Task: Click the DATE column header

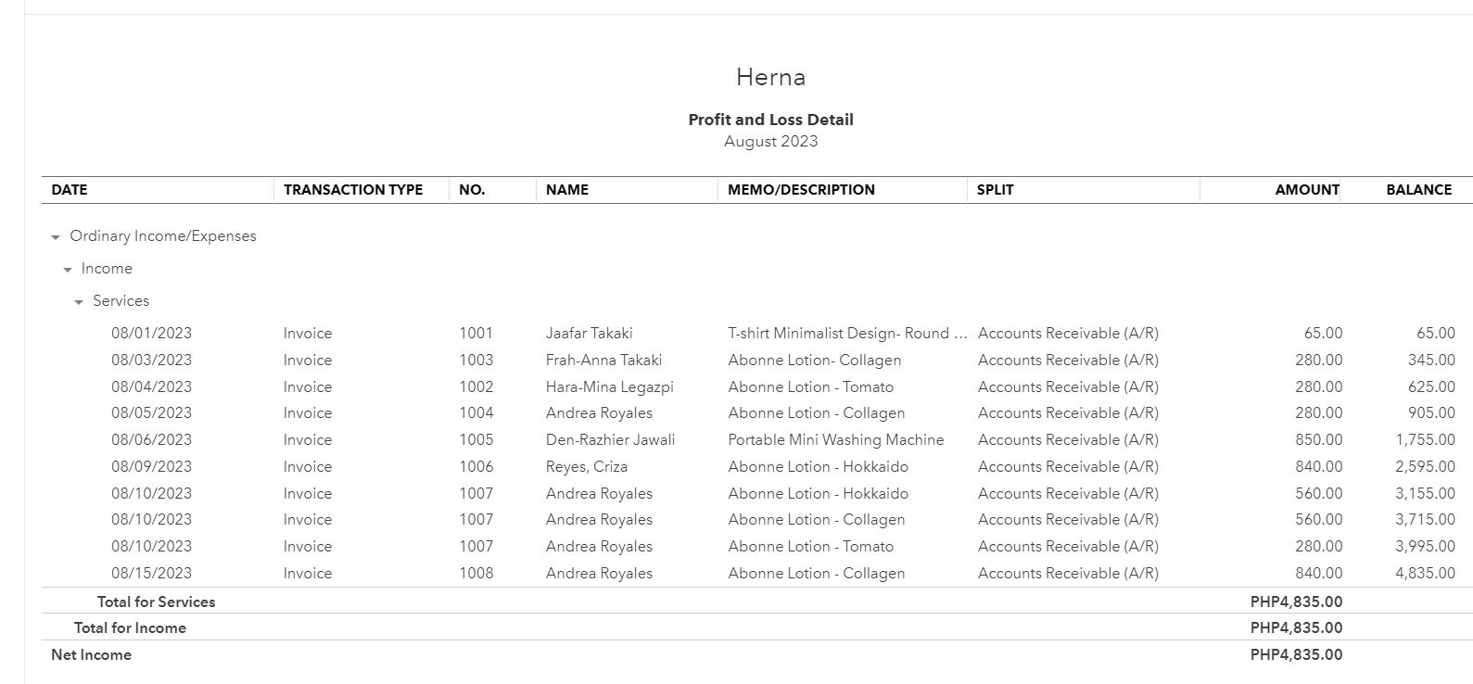Action: pos(70,190)
